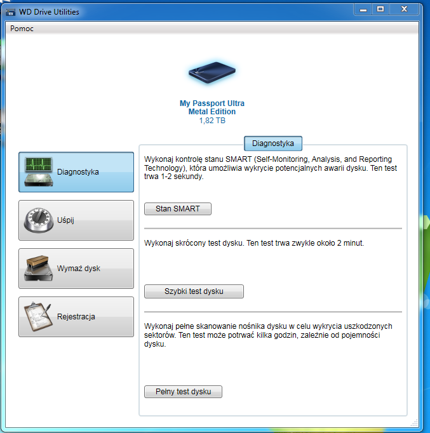Close the WD Drive Utilities window

(404, 10)
